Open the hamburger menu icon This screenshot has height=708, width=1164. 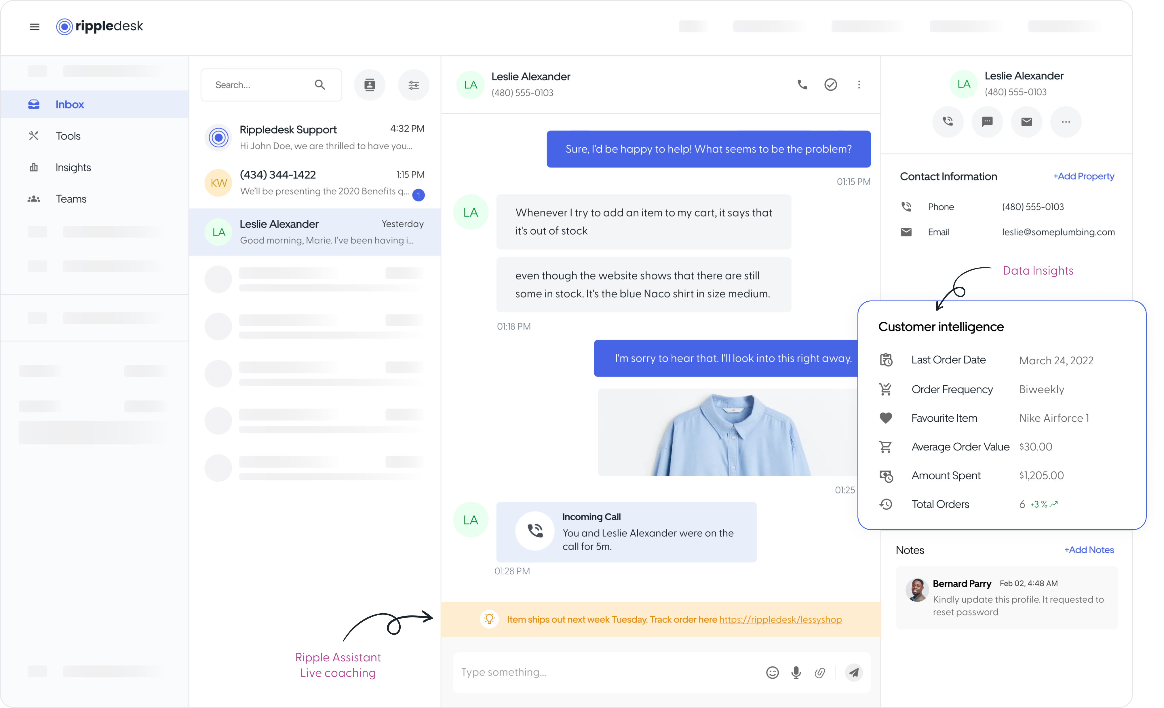pos(35,27)
